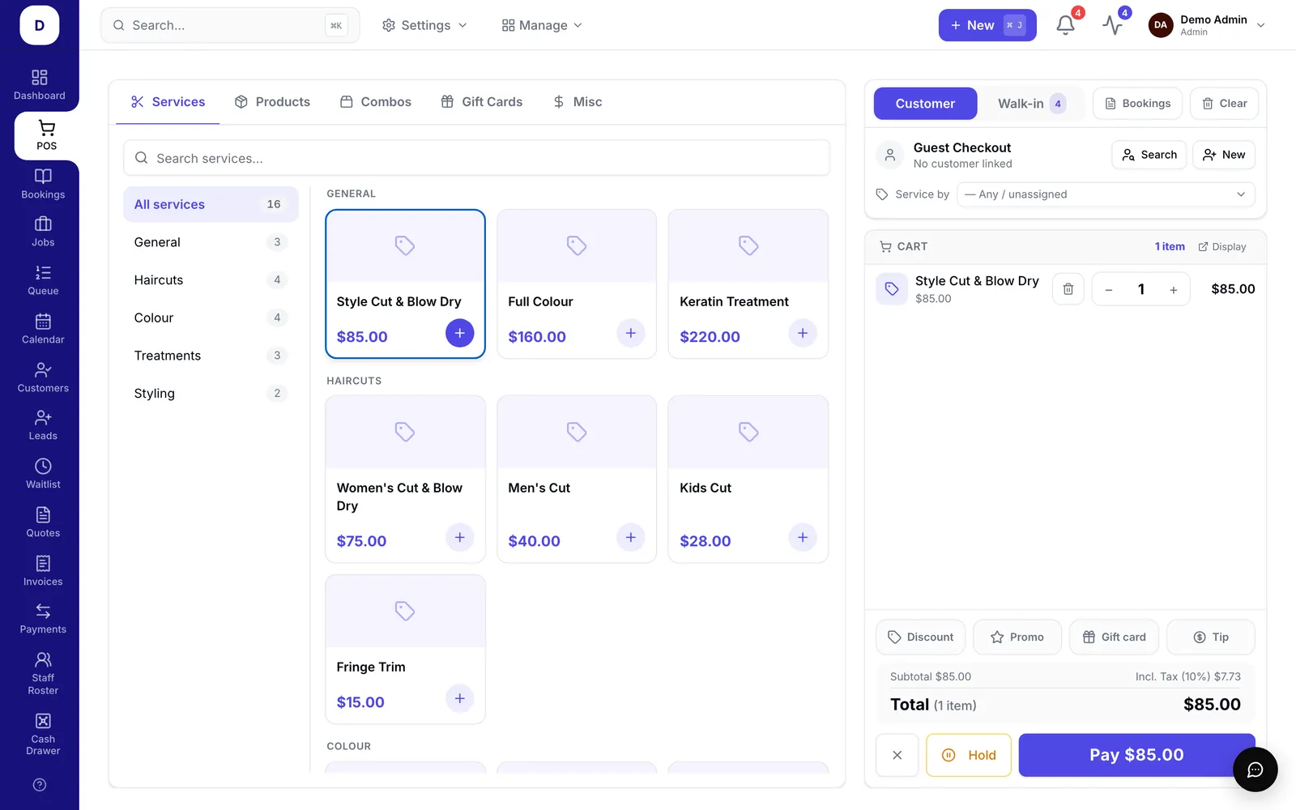This screenshot has height=810, width=1296.
Task: Expand the Settings dropdown
Action: coord(424,25)
